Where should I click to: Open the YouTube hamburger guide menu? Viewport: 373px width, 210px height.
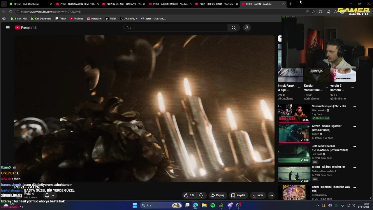click(x=8, y=27)
